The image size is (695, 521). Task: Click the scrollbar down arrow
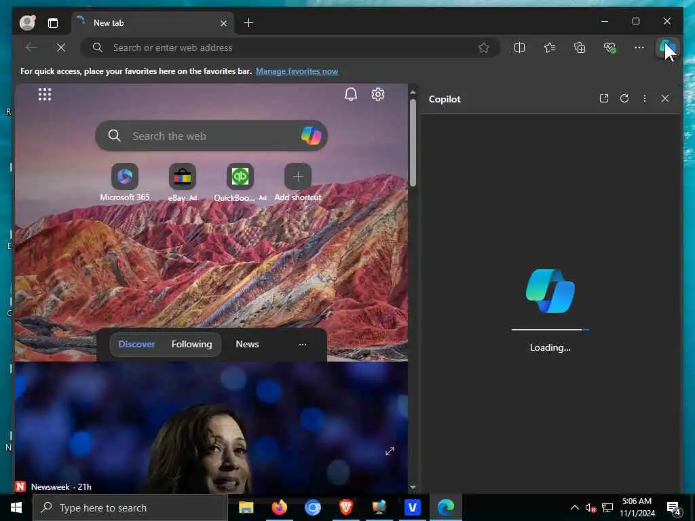click(413, 487)
